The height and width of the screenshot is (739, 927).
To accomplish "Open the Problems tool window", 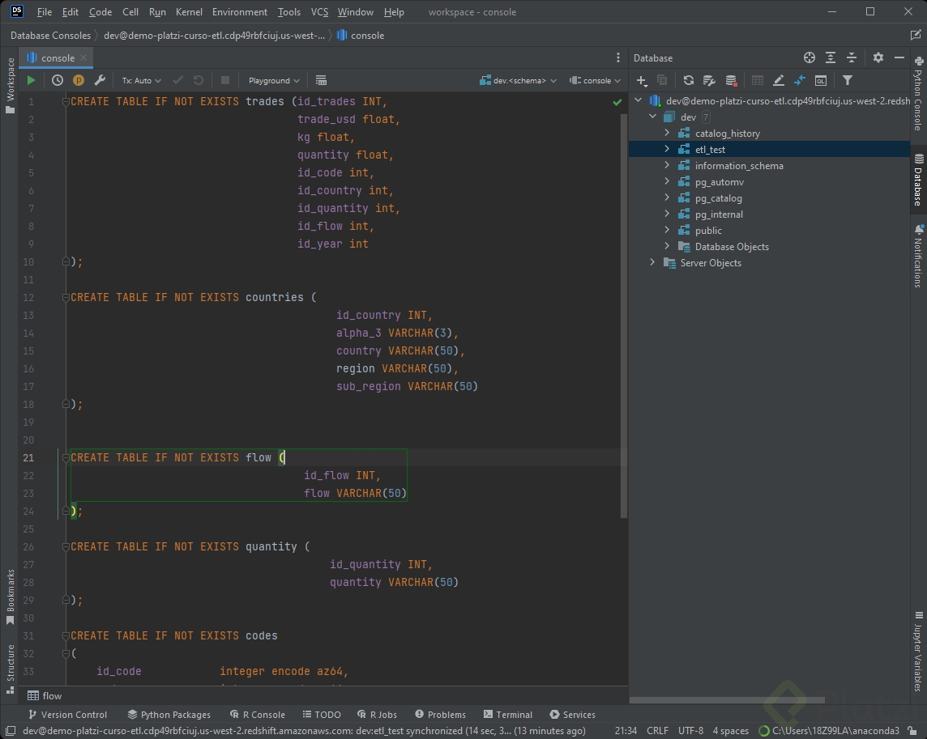I will coord(440,715).
